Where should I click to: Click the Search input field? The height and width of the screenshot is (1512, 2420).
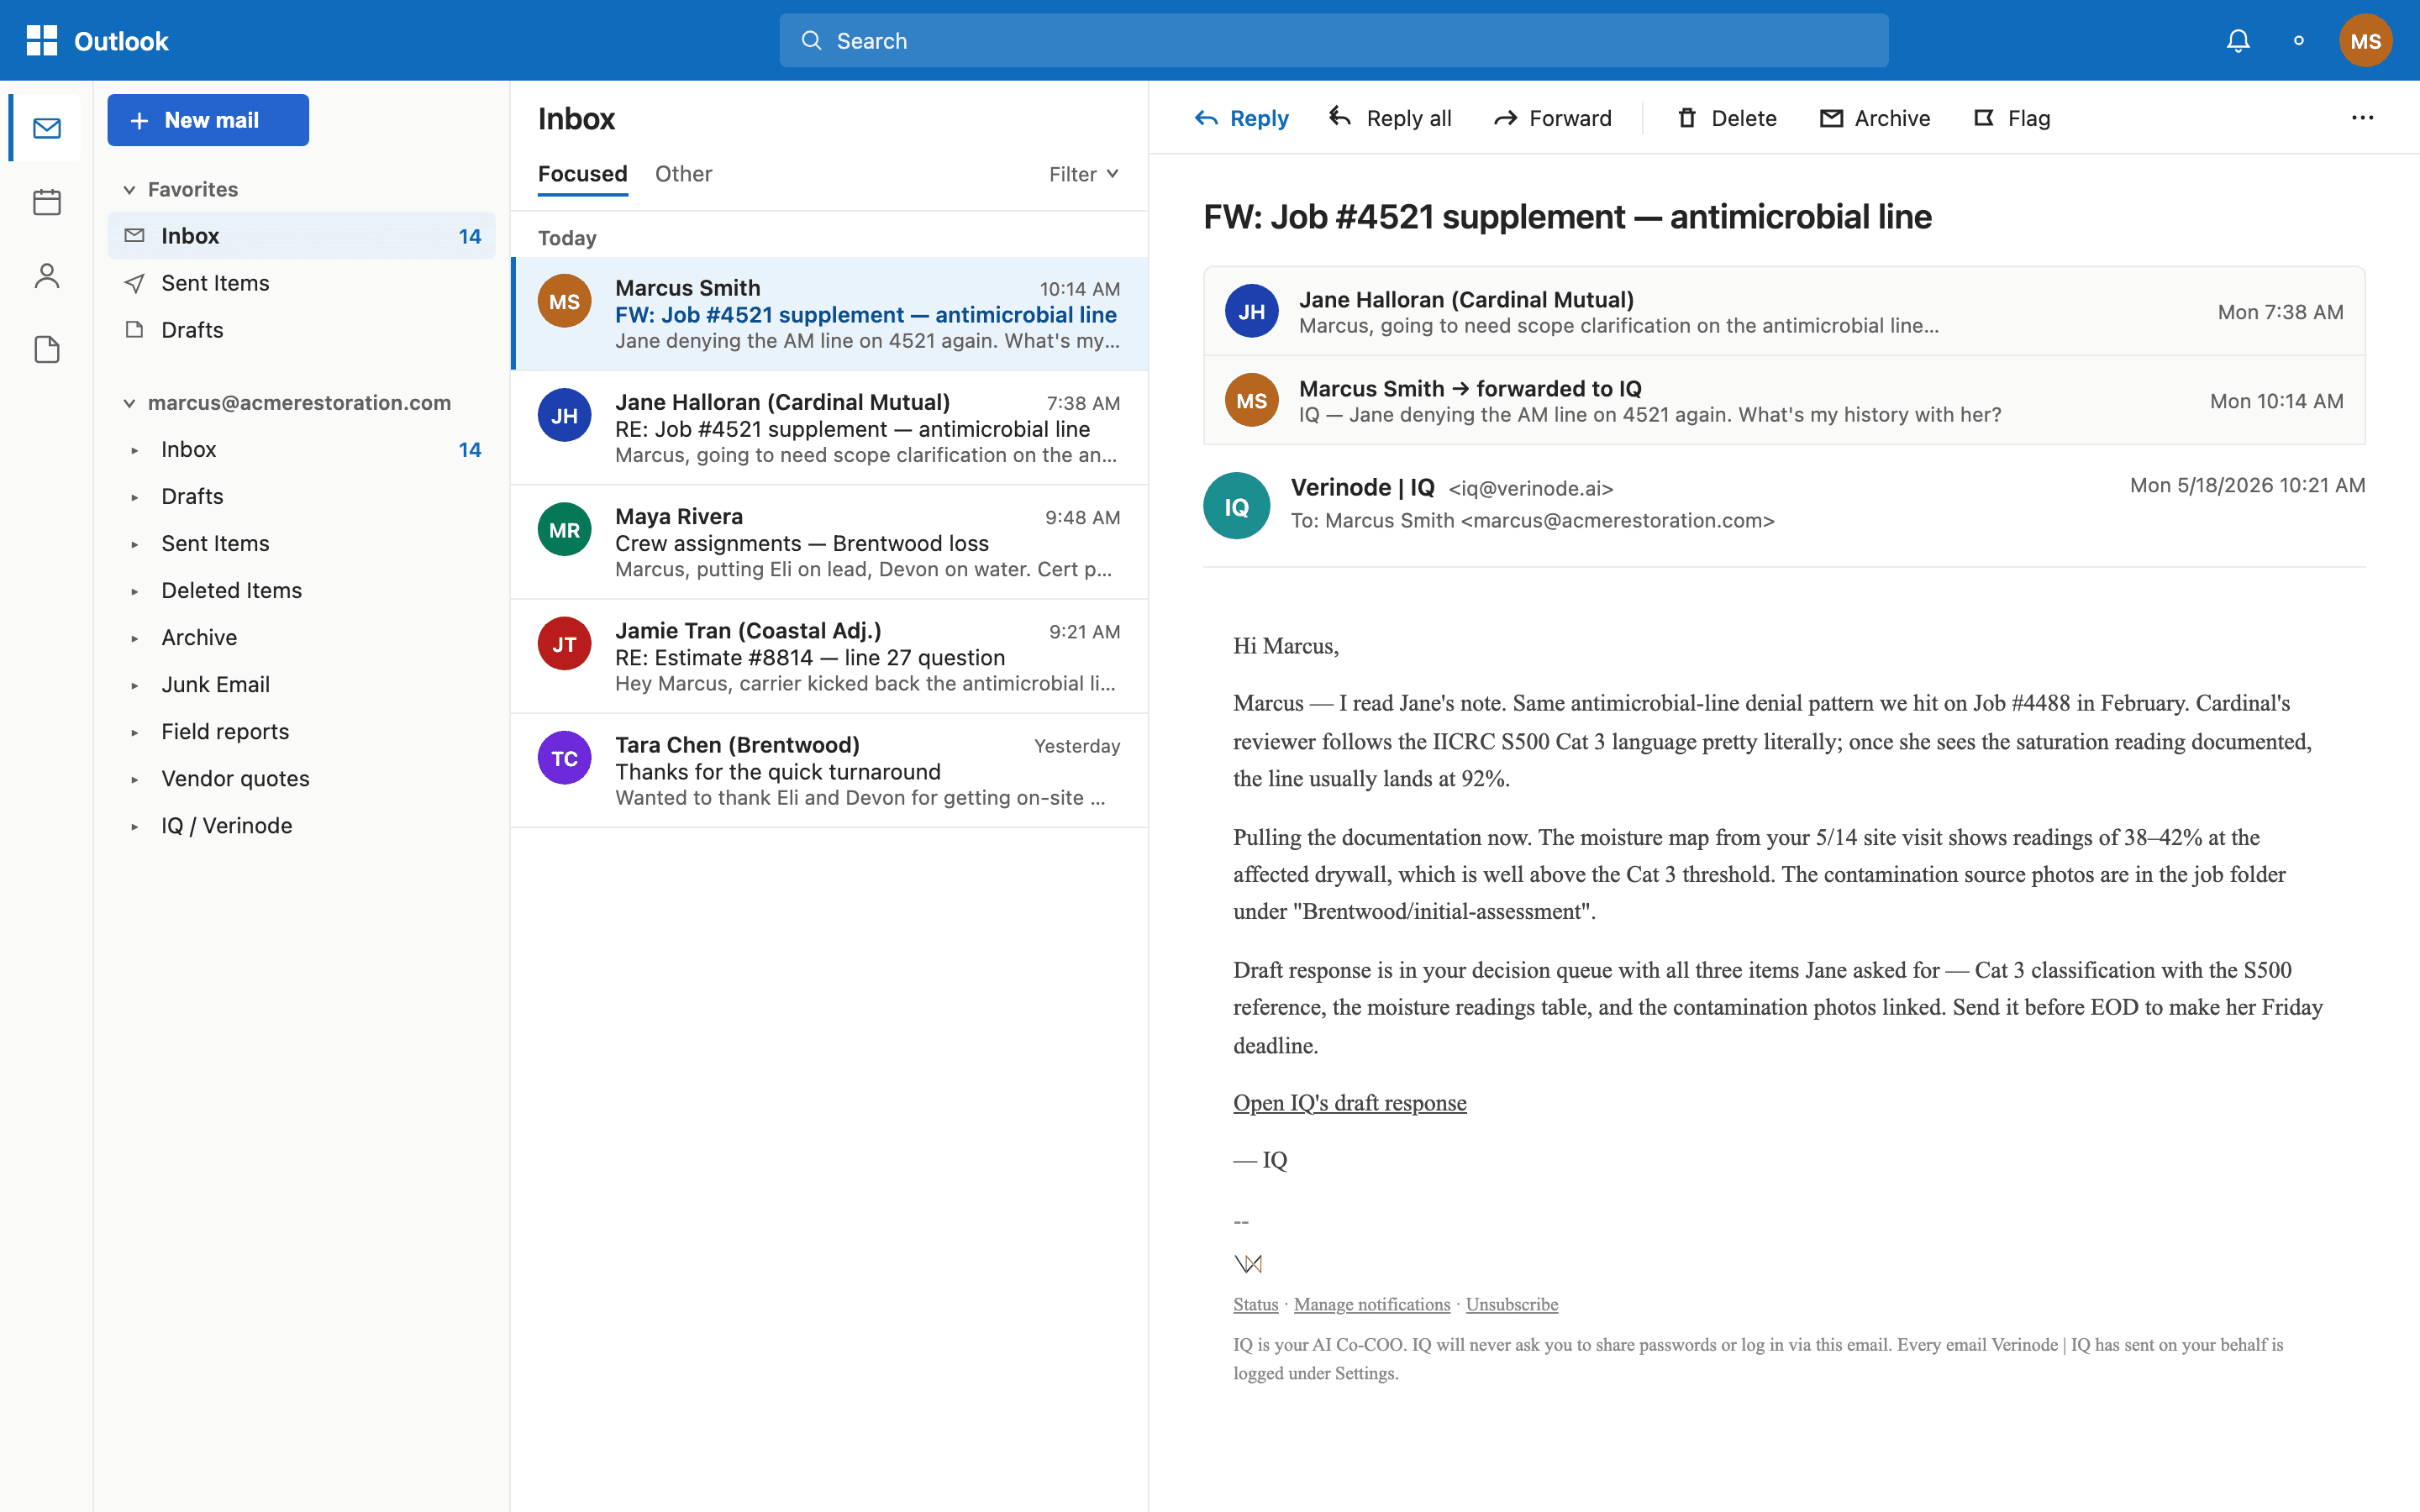coord(1333,40)
